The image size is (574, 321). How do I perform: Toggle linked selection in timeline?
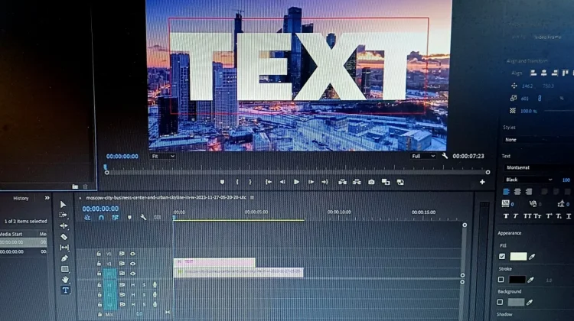(x=116, y=218)
